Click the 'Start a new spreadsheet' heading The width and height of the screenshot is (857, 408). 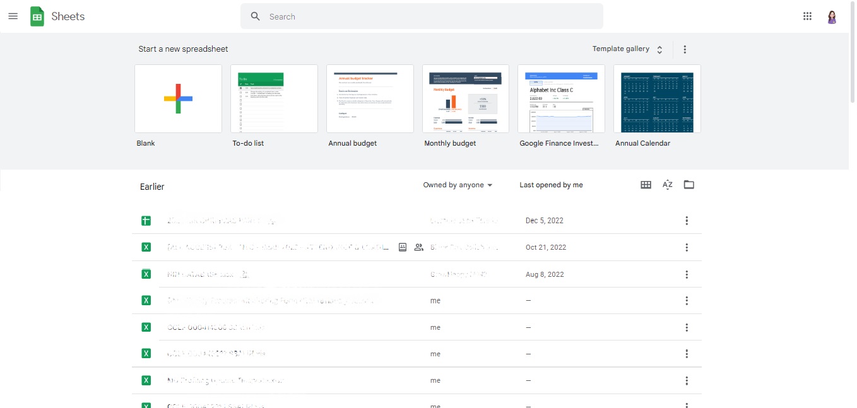click(x=183, y=49)
